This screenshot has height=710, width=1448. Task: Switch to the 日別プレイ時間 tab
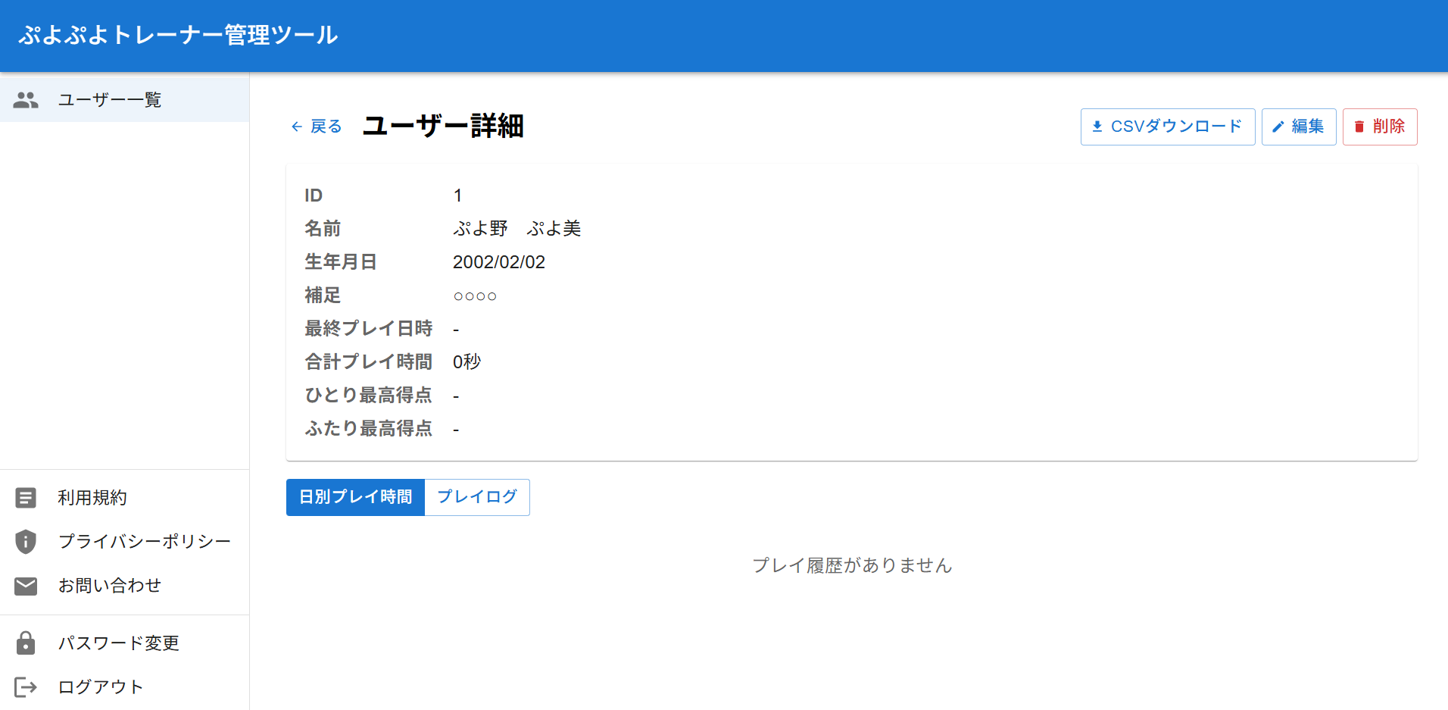click(355, 497)
